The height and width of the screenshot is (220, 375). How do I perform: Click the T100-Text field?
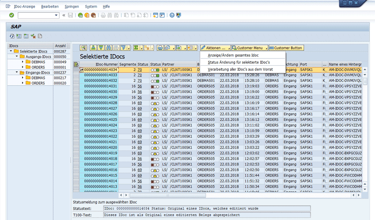[x=207, y=215]
